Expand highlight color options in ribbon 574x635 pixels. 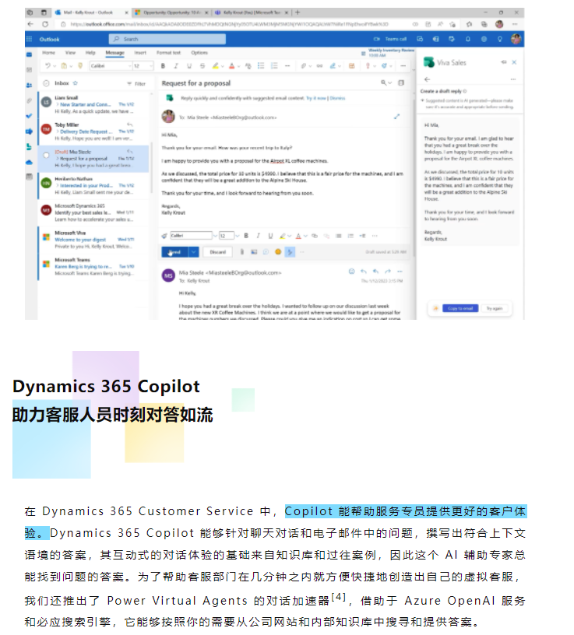pyautogui.click(x=223, y=66)
